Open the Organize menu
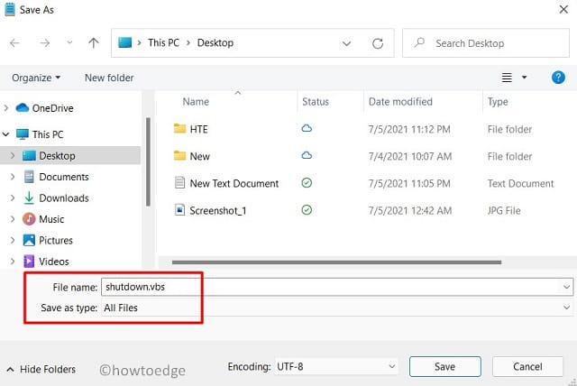 (36, 78)
